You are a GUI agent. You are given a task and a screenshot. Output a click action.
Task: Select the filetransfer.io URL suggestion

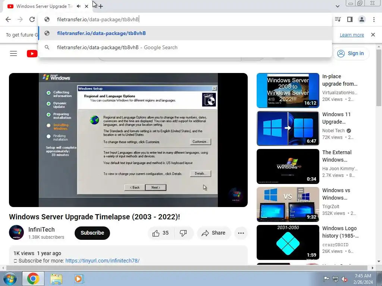185,33
